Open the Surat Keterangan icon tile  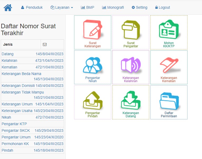(93, 29)
